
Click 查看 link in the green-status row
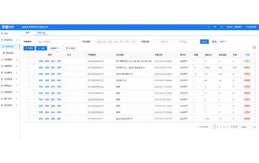point(41,61)
